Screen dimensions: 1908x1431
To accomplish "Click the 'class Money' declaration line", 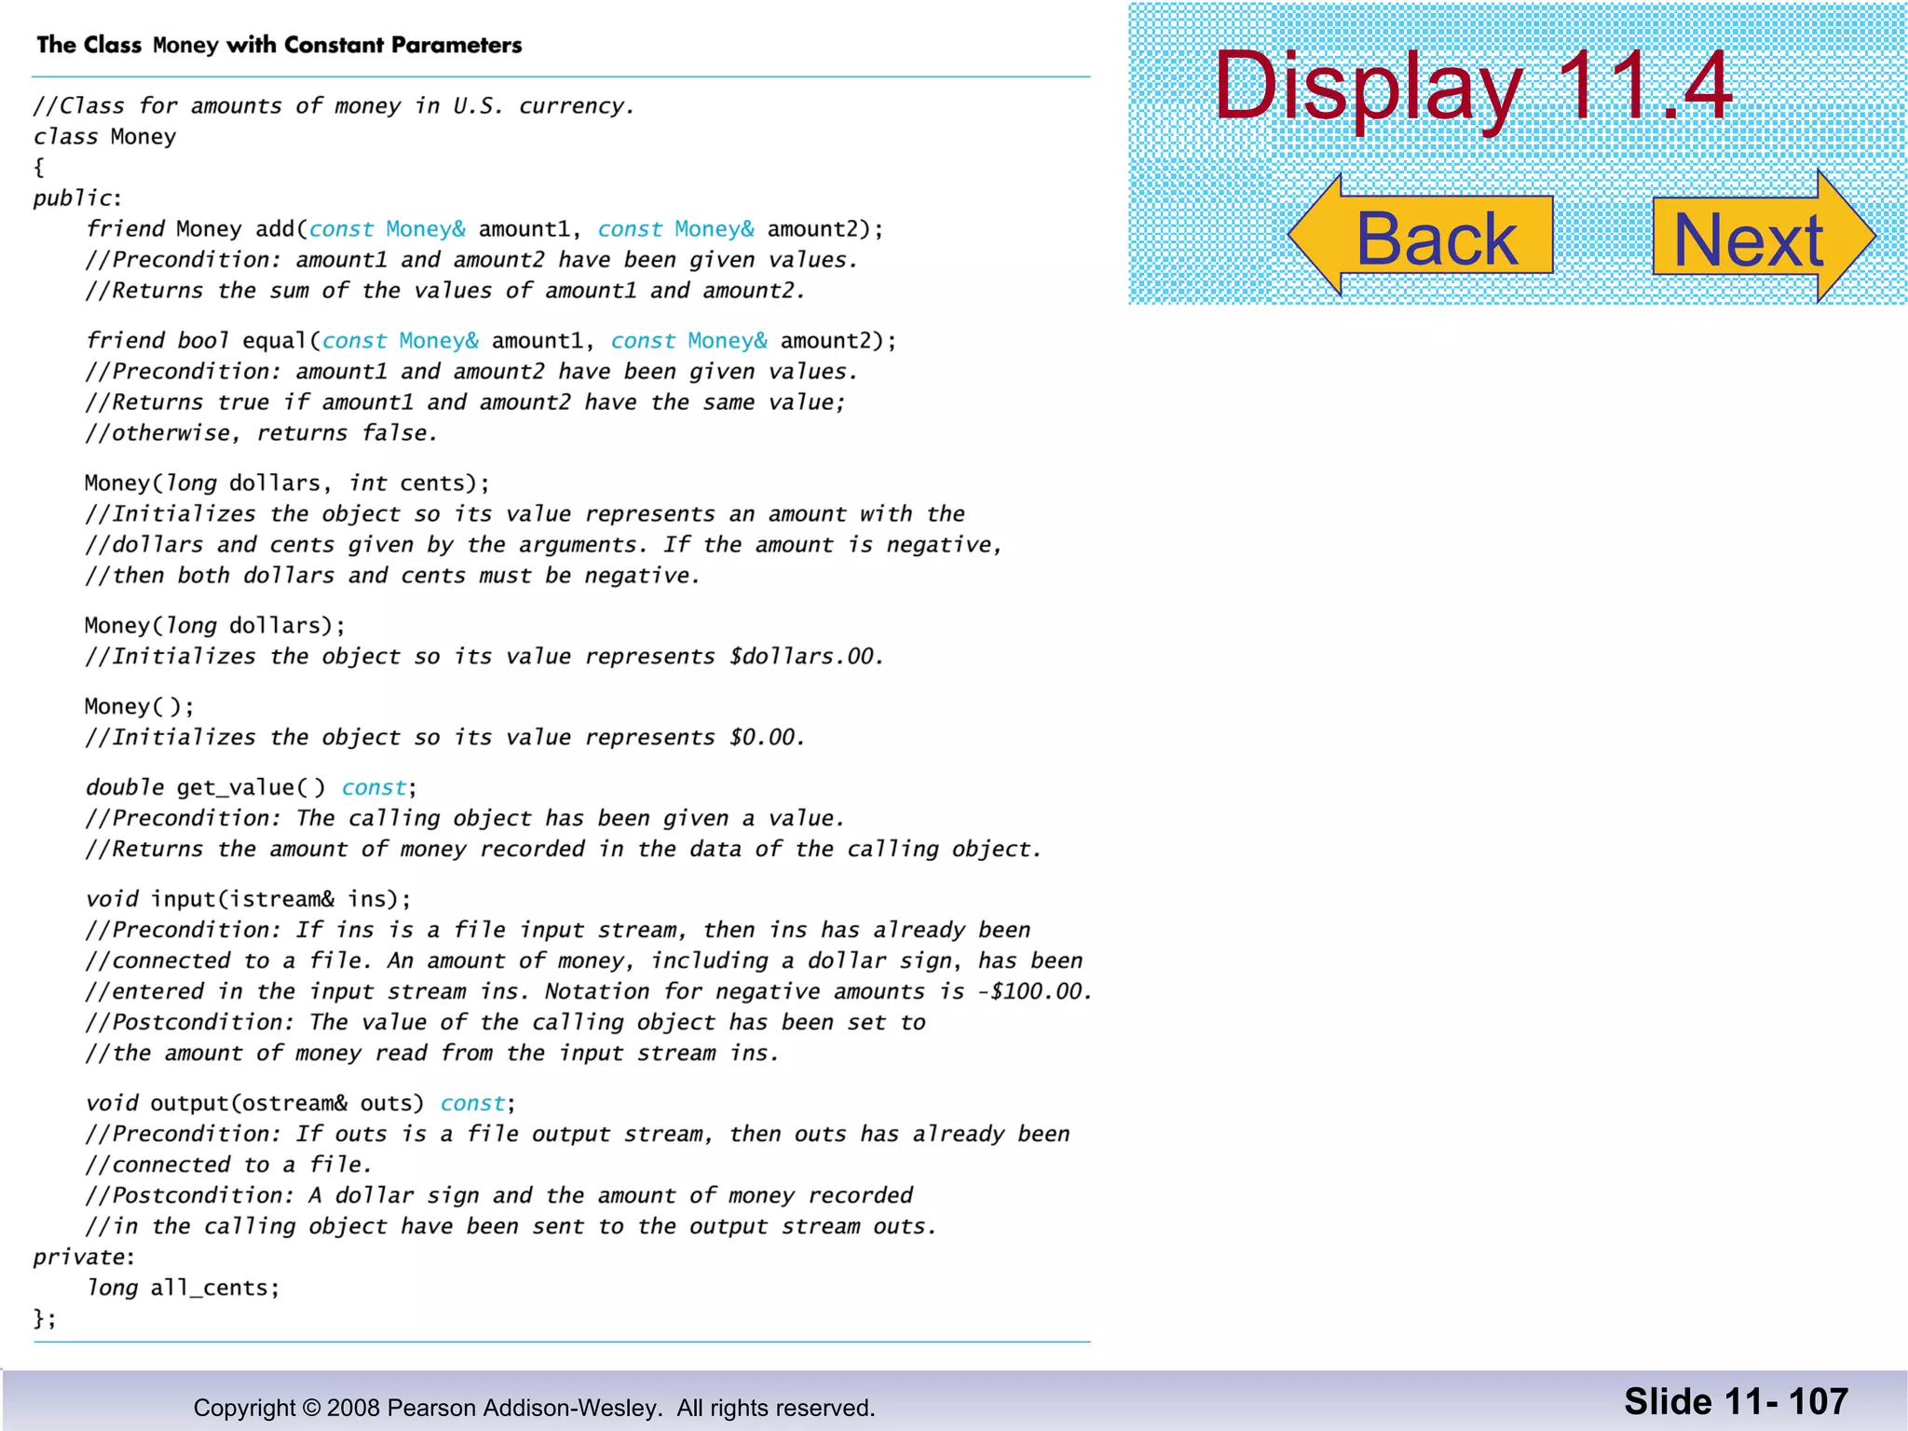I will [105, 137].
